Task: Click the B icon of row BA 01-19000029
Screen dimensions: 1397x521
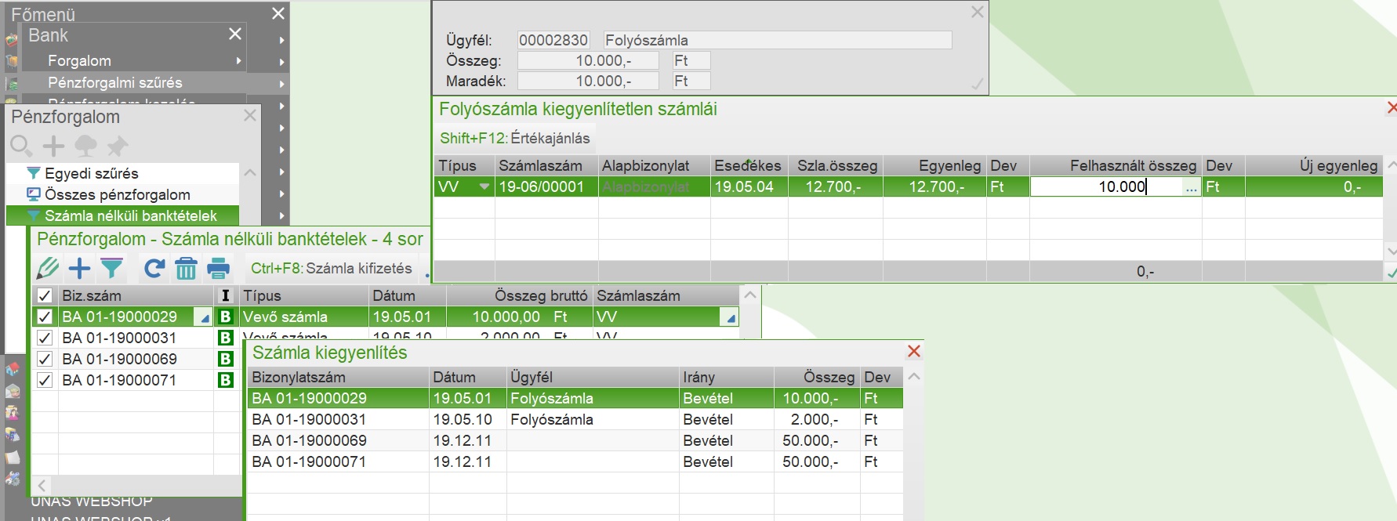Action: coord(226,317)
